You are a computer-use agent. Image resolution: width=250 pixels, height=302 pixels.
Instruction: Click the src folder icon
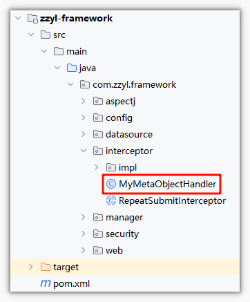point(46,35)
